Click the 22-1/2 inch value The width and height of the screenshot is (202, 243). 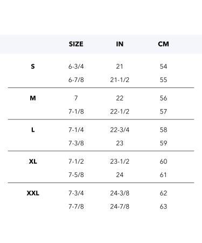(120, 111)
